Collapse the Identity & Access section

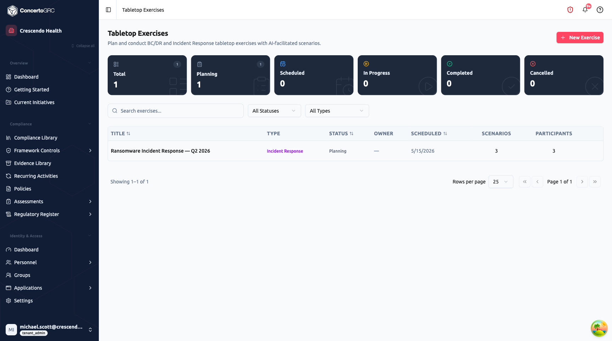click(x=90, y=236)
